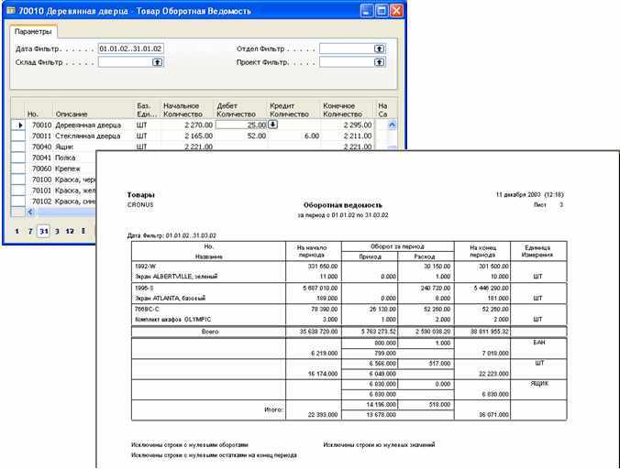Select item number 70102 in grid
The height and width of the screenshot is (469, 620).
point(41,202)
